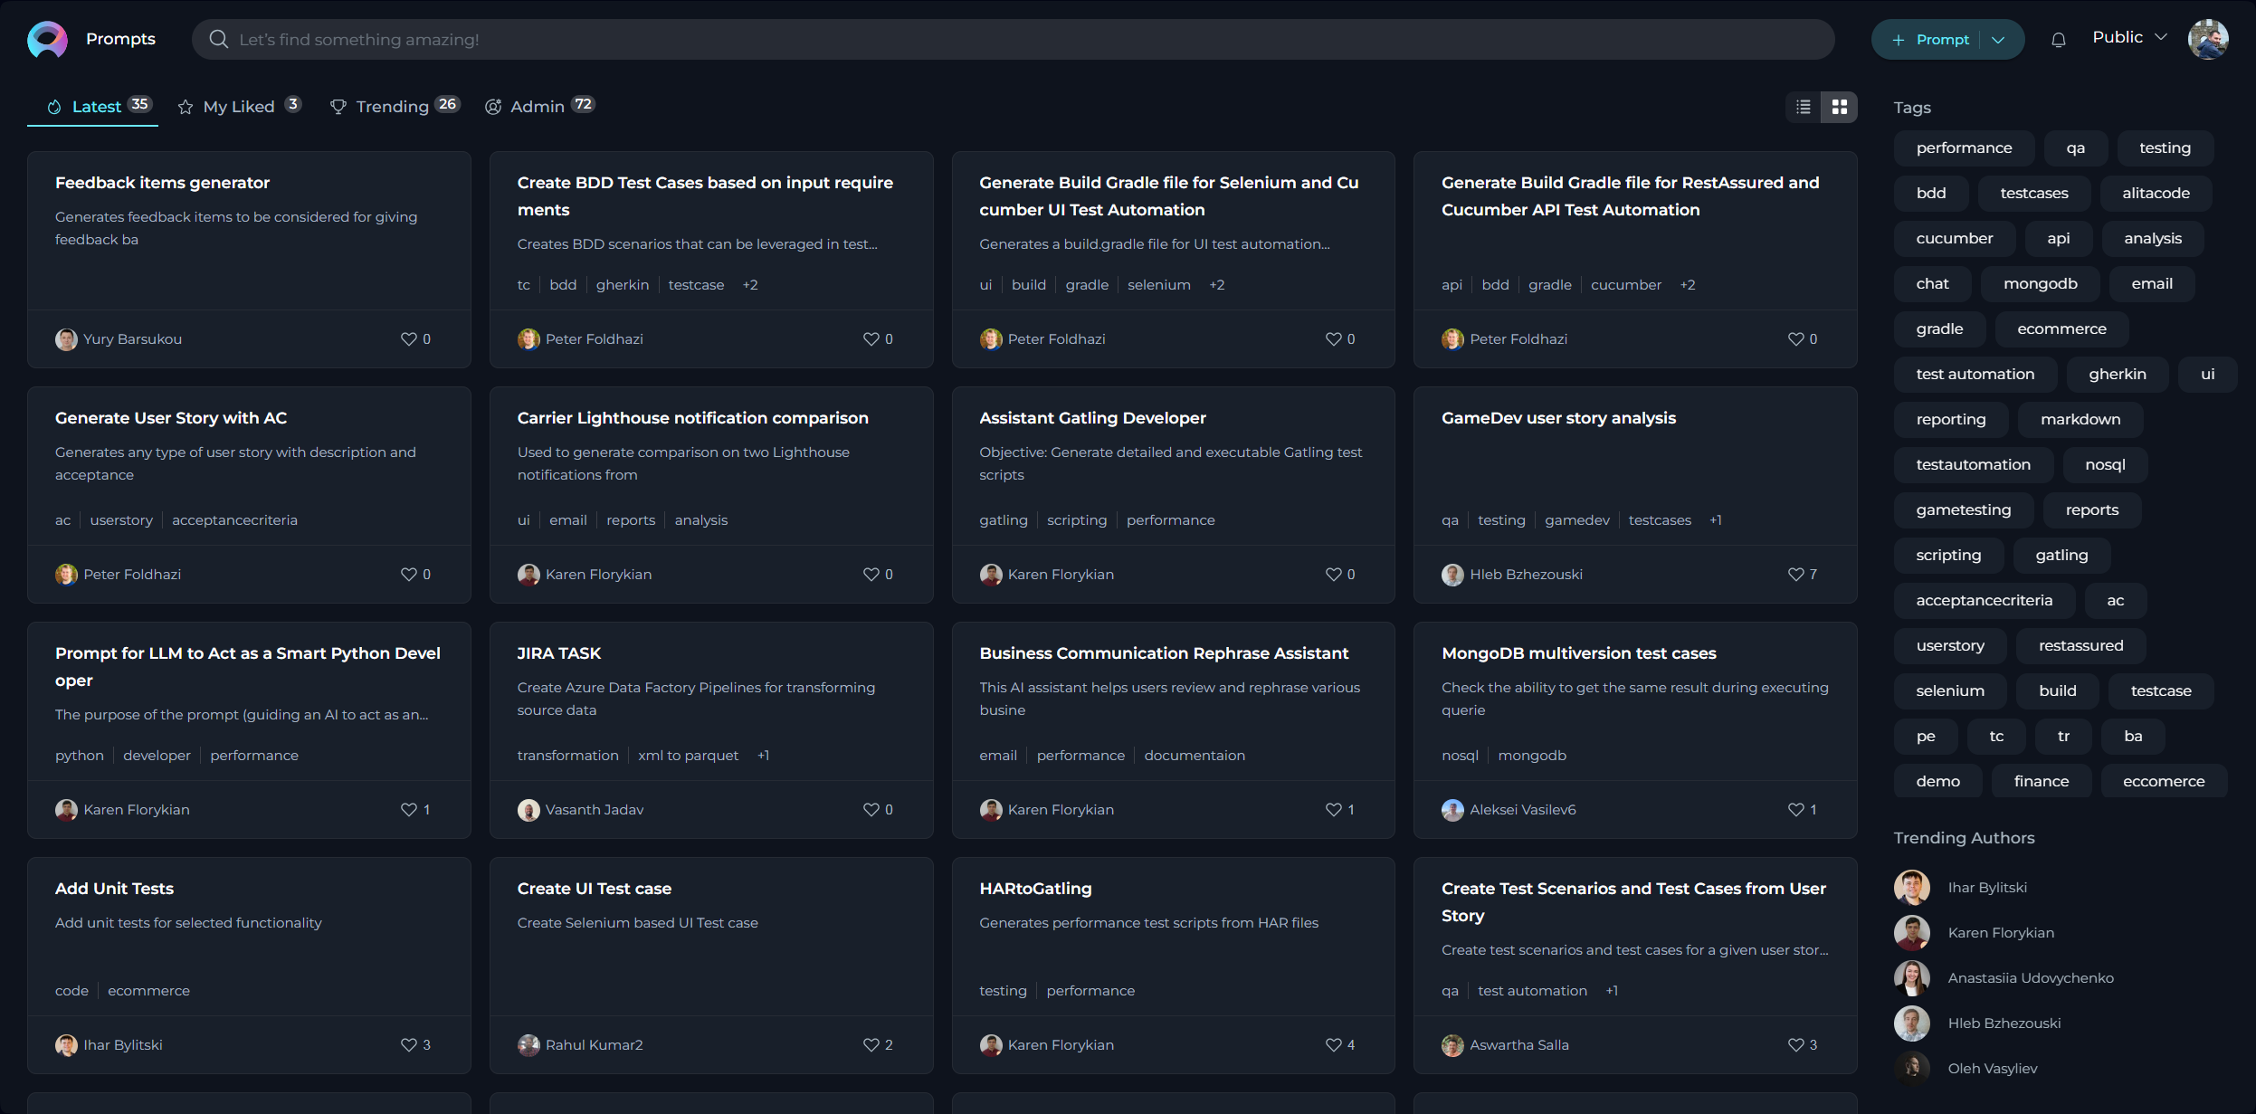Select the 'Latest' tab
2256x1114 pixels.
pos(95,104)
